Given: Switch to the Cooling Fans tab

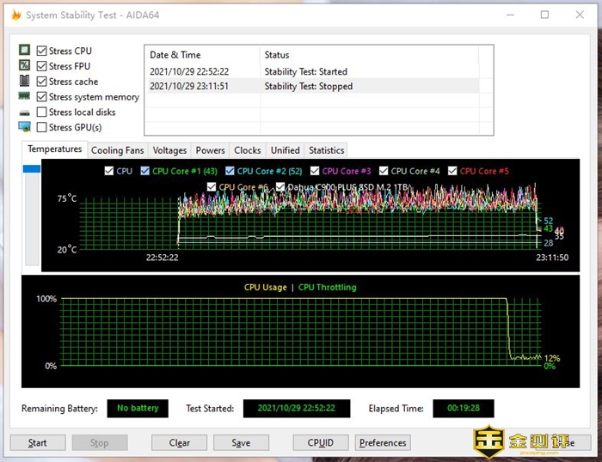Looking at the screenshot, I should (x=117, y=150).
